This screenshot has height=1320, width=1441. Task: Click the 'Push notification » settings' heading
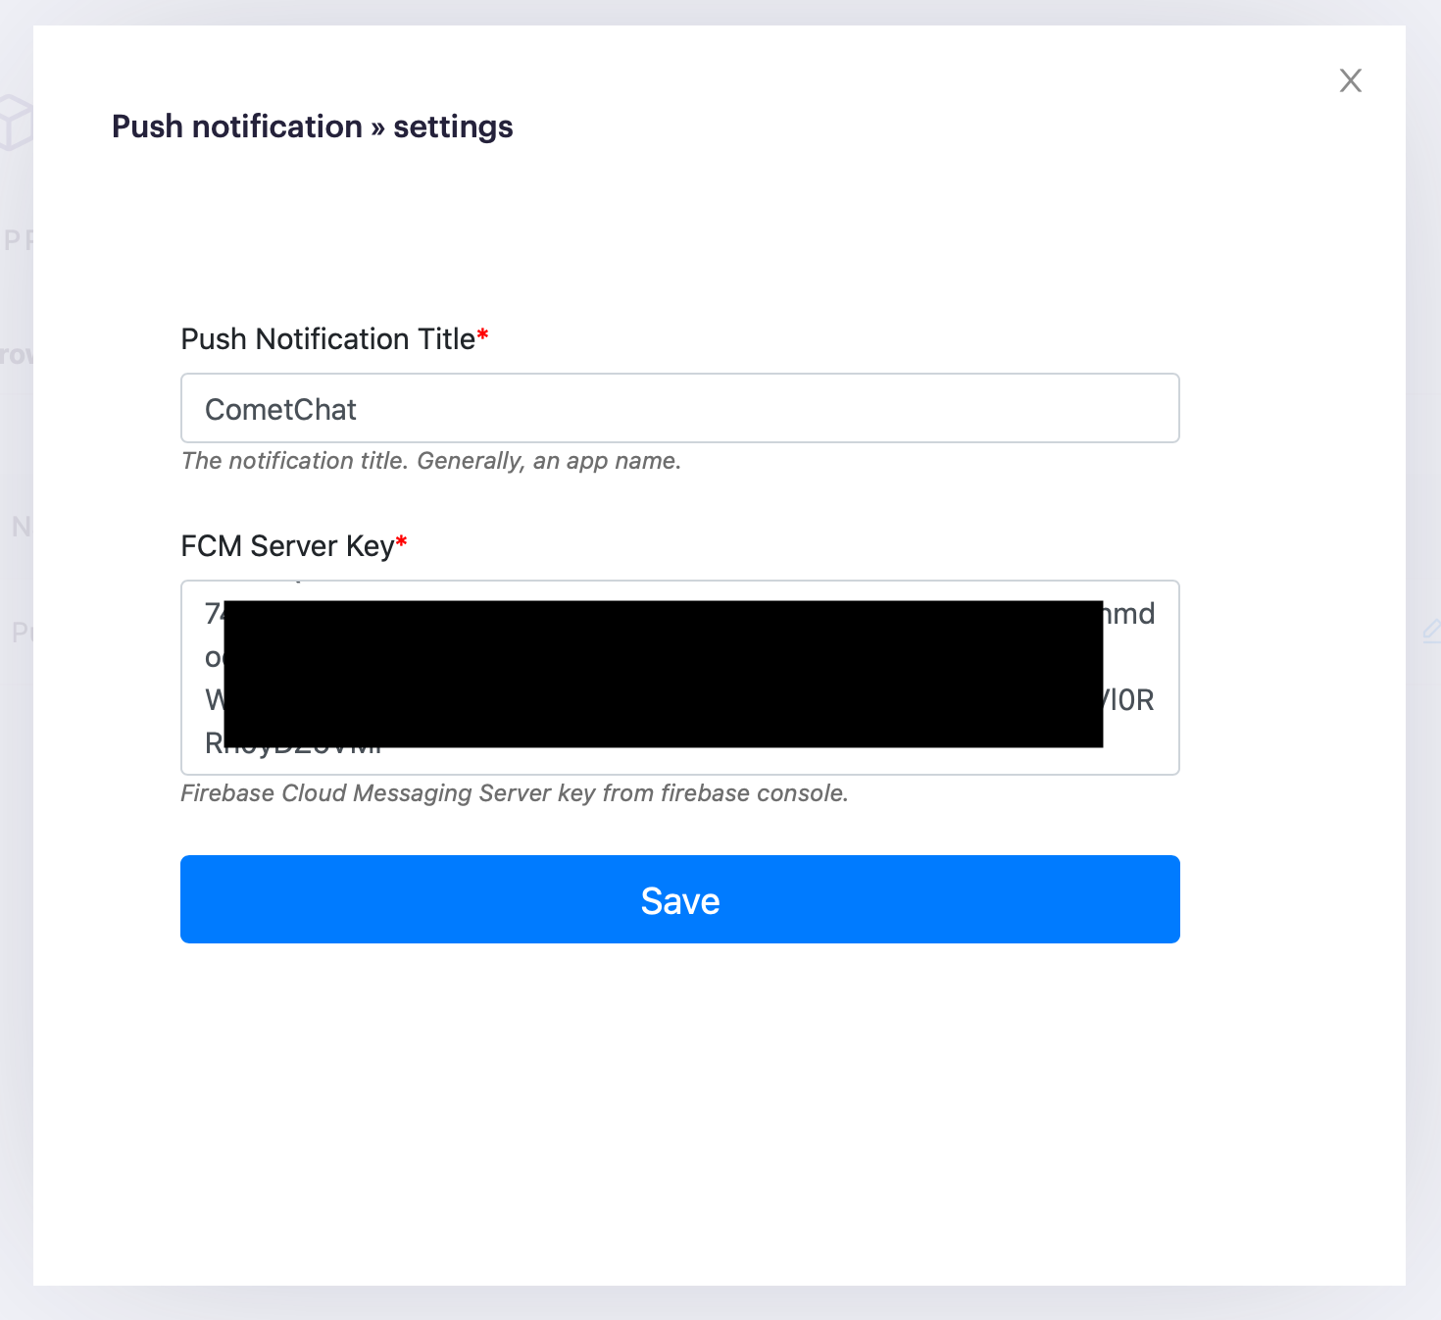coord(312,127)
